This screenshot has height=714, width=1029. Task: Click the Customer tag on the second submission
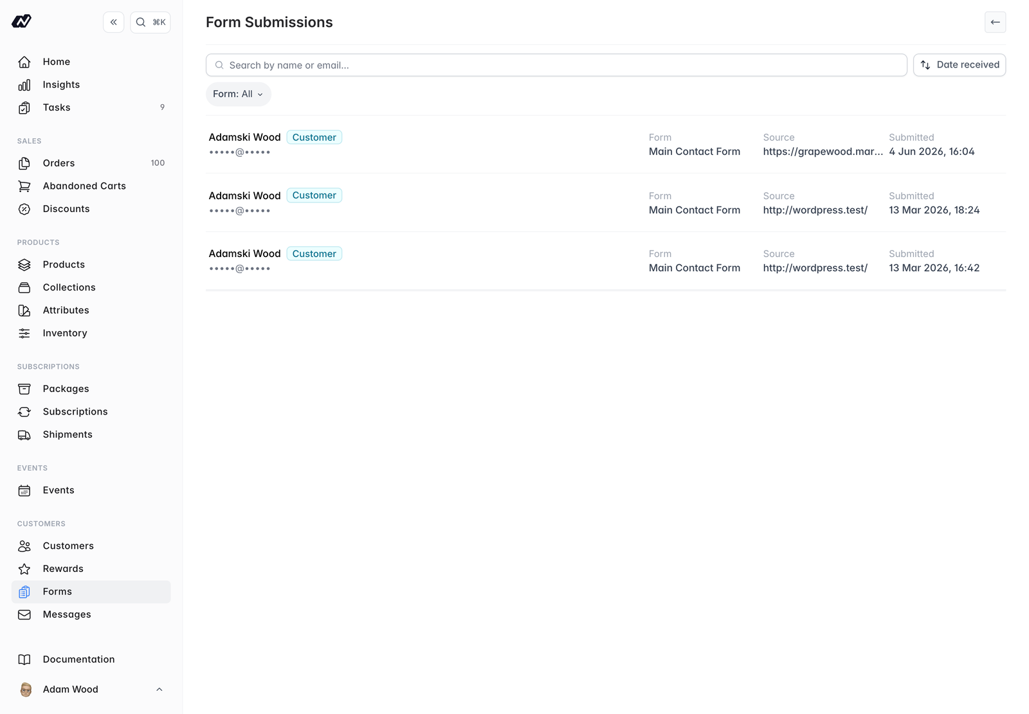[314, 195]
